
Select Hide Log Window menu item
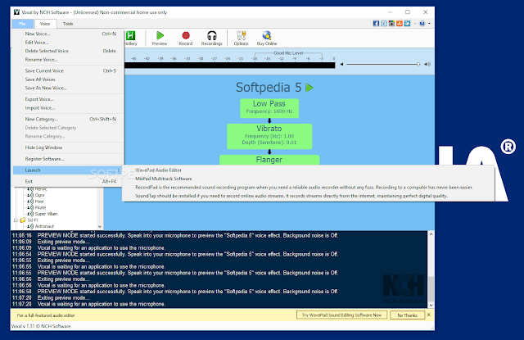(x=68, y=147)
